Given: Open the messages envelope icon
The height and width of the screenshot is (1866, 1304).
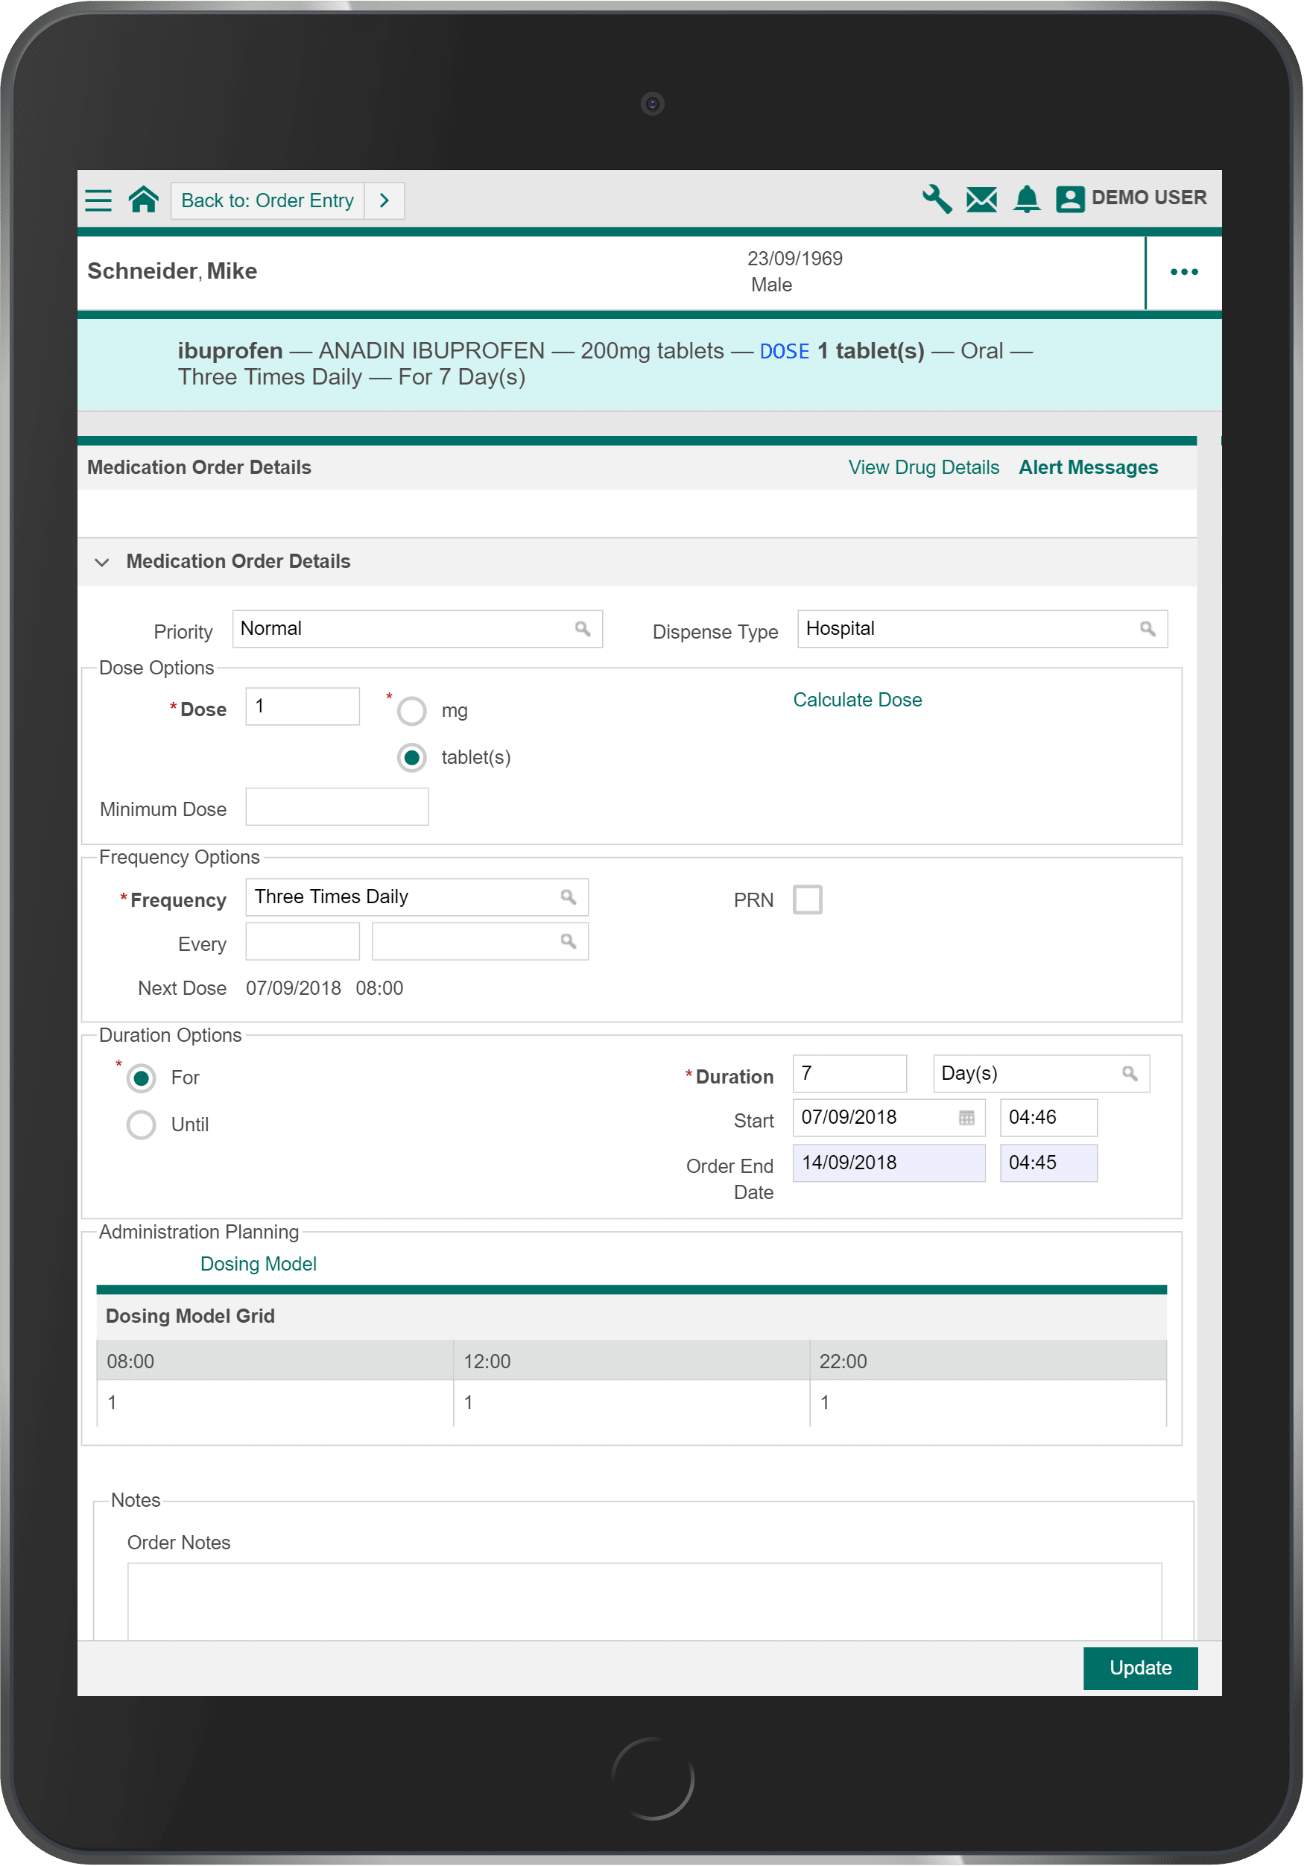Looking at the screenshot, I should click(x=981, y=198).
